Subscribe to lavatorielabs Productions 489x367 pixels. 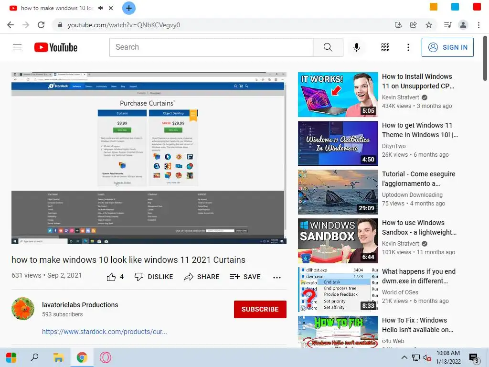[260, 309]
